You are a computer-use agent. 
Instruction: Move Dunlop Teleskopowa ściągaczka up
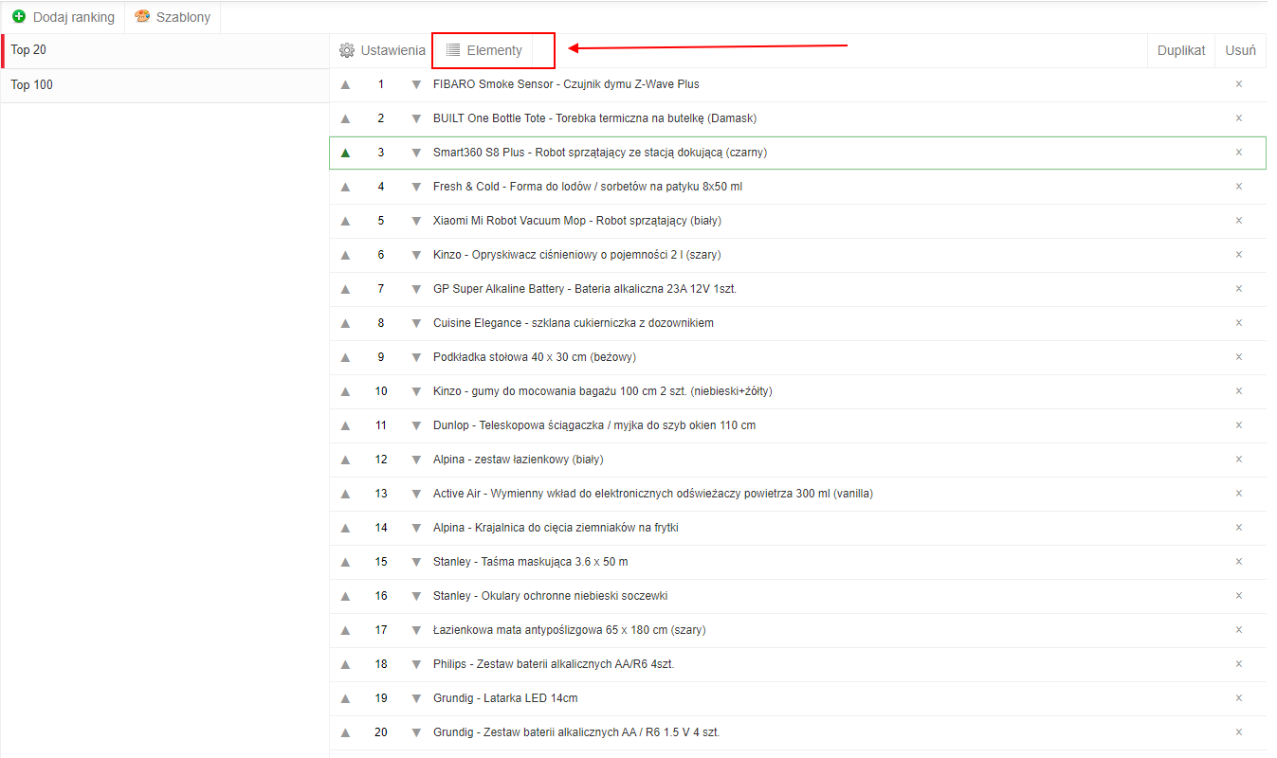pyautogui.click(x=345, y=425)
